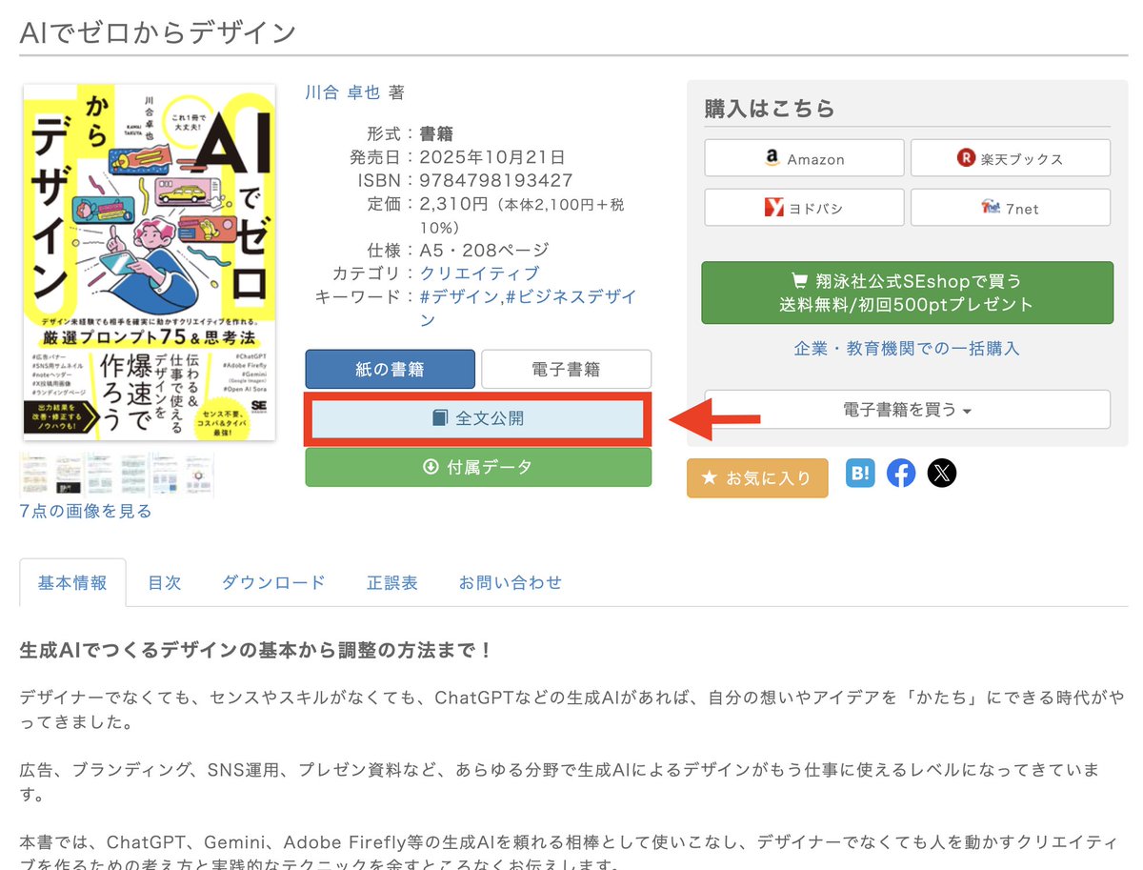Switch to ダウンロード tab
Screen dimensions: 1143x870
tap(273, 583)
